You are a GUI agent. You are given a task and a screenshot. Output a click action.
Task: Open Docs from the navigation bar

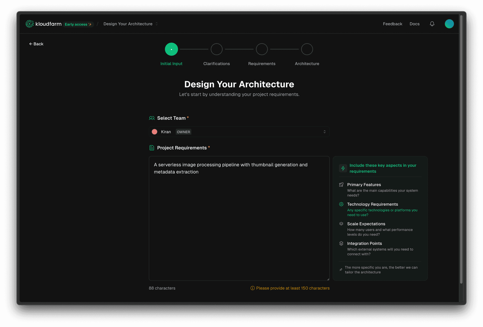tap(414, 24)
